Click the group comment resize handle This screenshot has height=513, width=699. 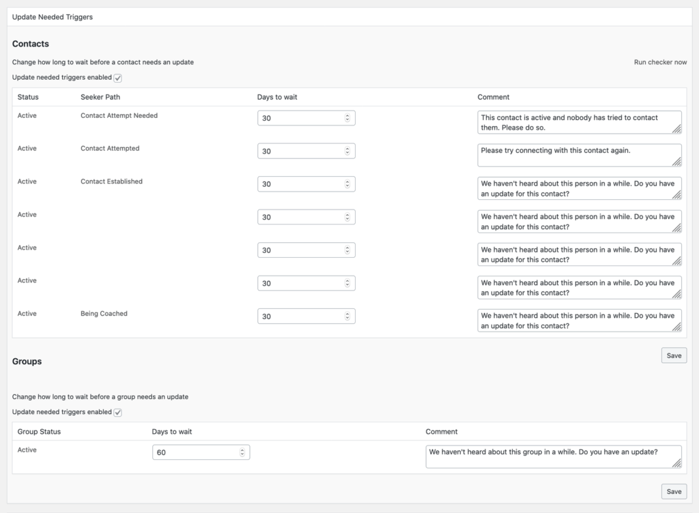tap(679, 463)
